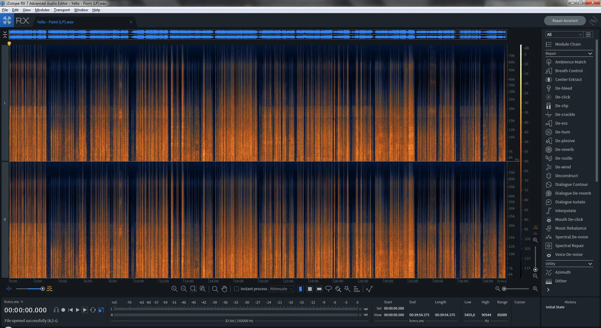This screenshot has height=328, width=601.
Task: Change the h:m:s.ms time format dropdown
Action: coord(14,302)
